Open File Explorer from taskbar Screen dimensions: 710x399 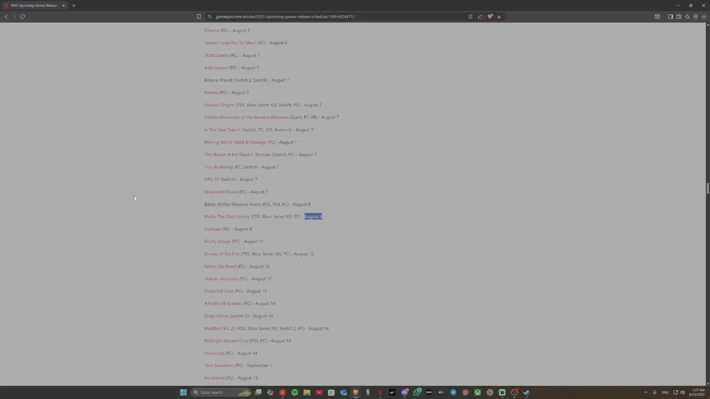point(307,392)
